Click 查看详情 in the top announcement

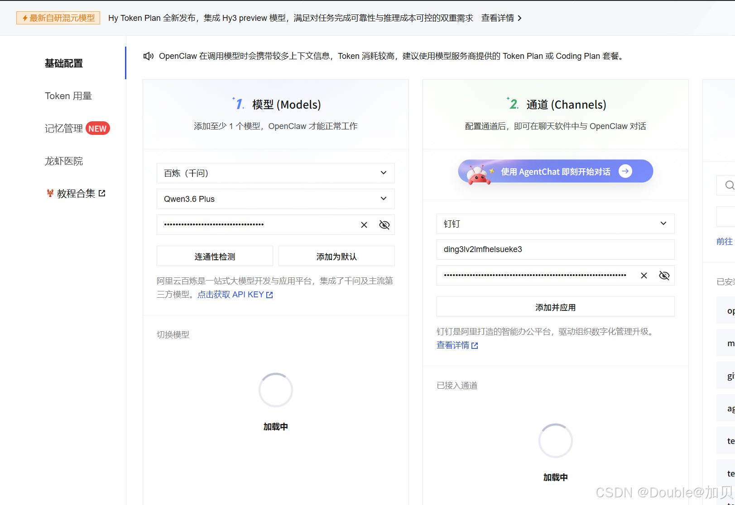498,18
